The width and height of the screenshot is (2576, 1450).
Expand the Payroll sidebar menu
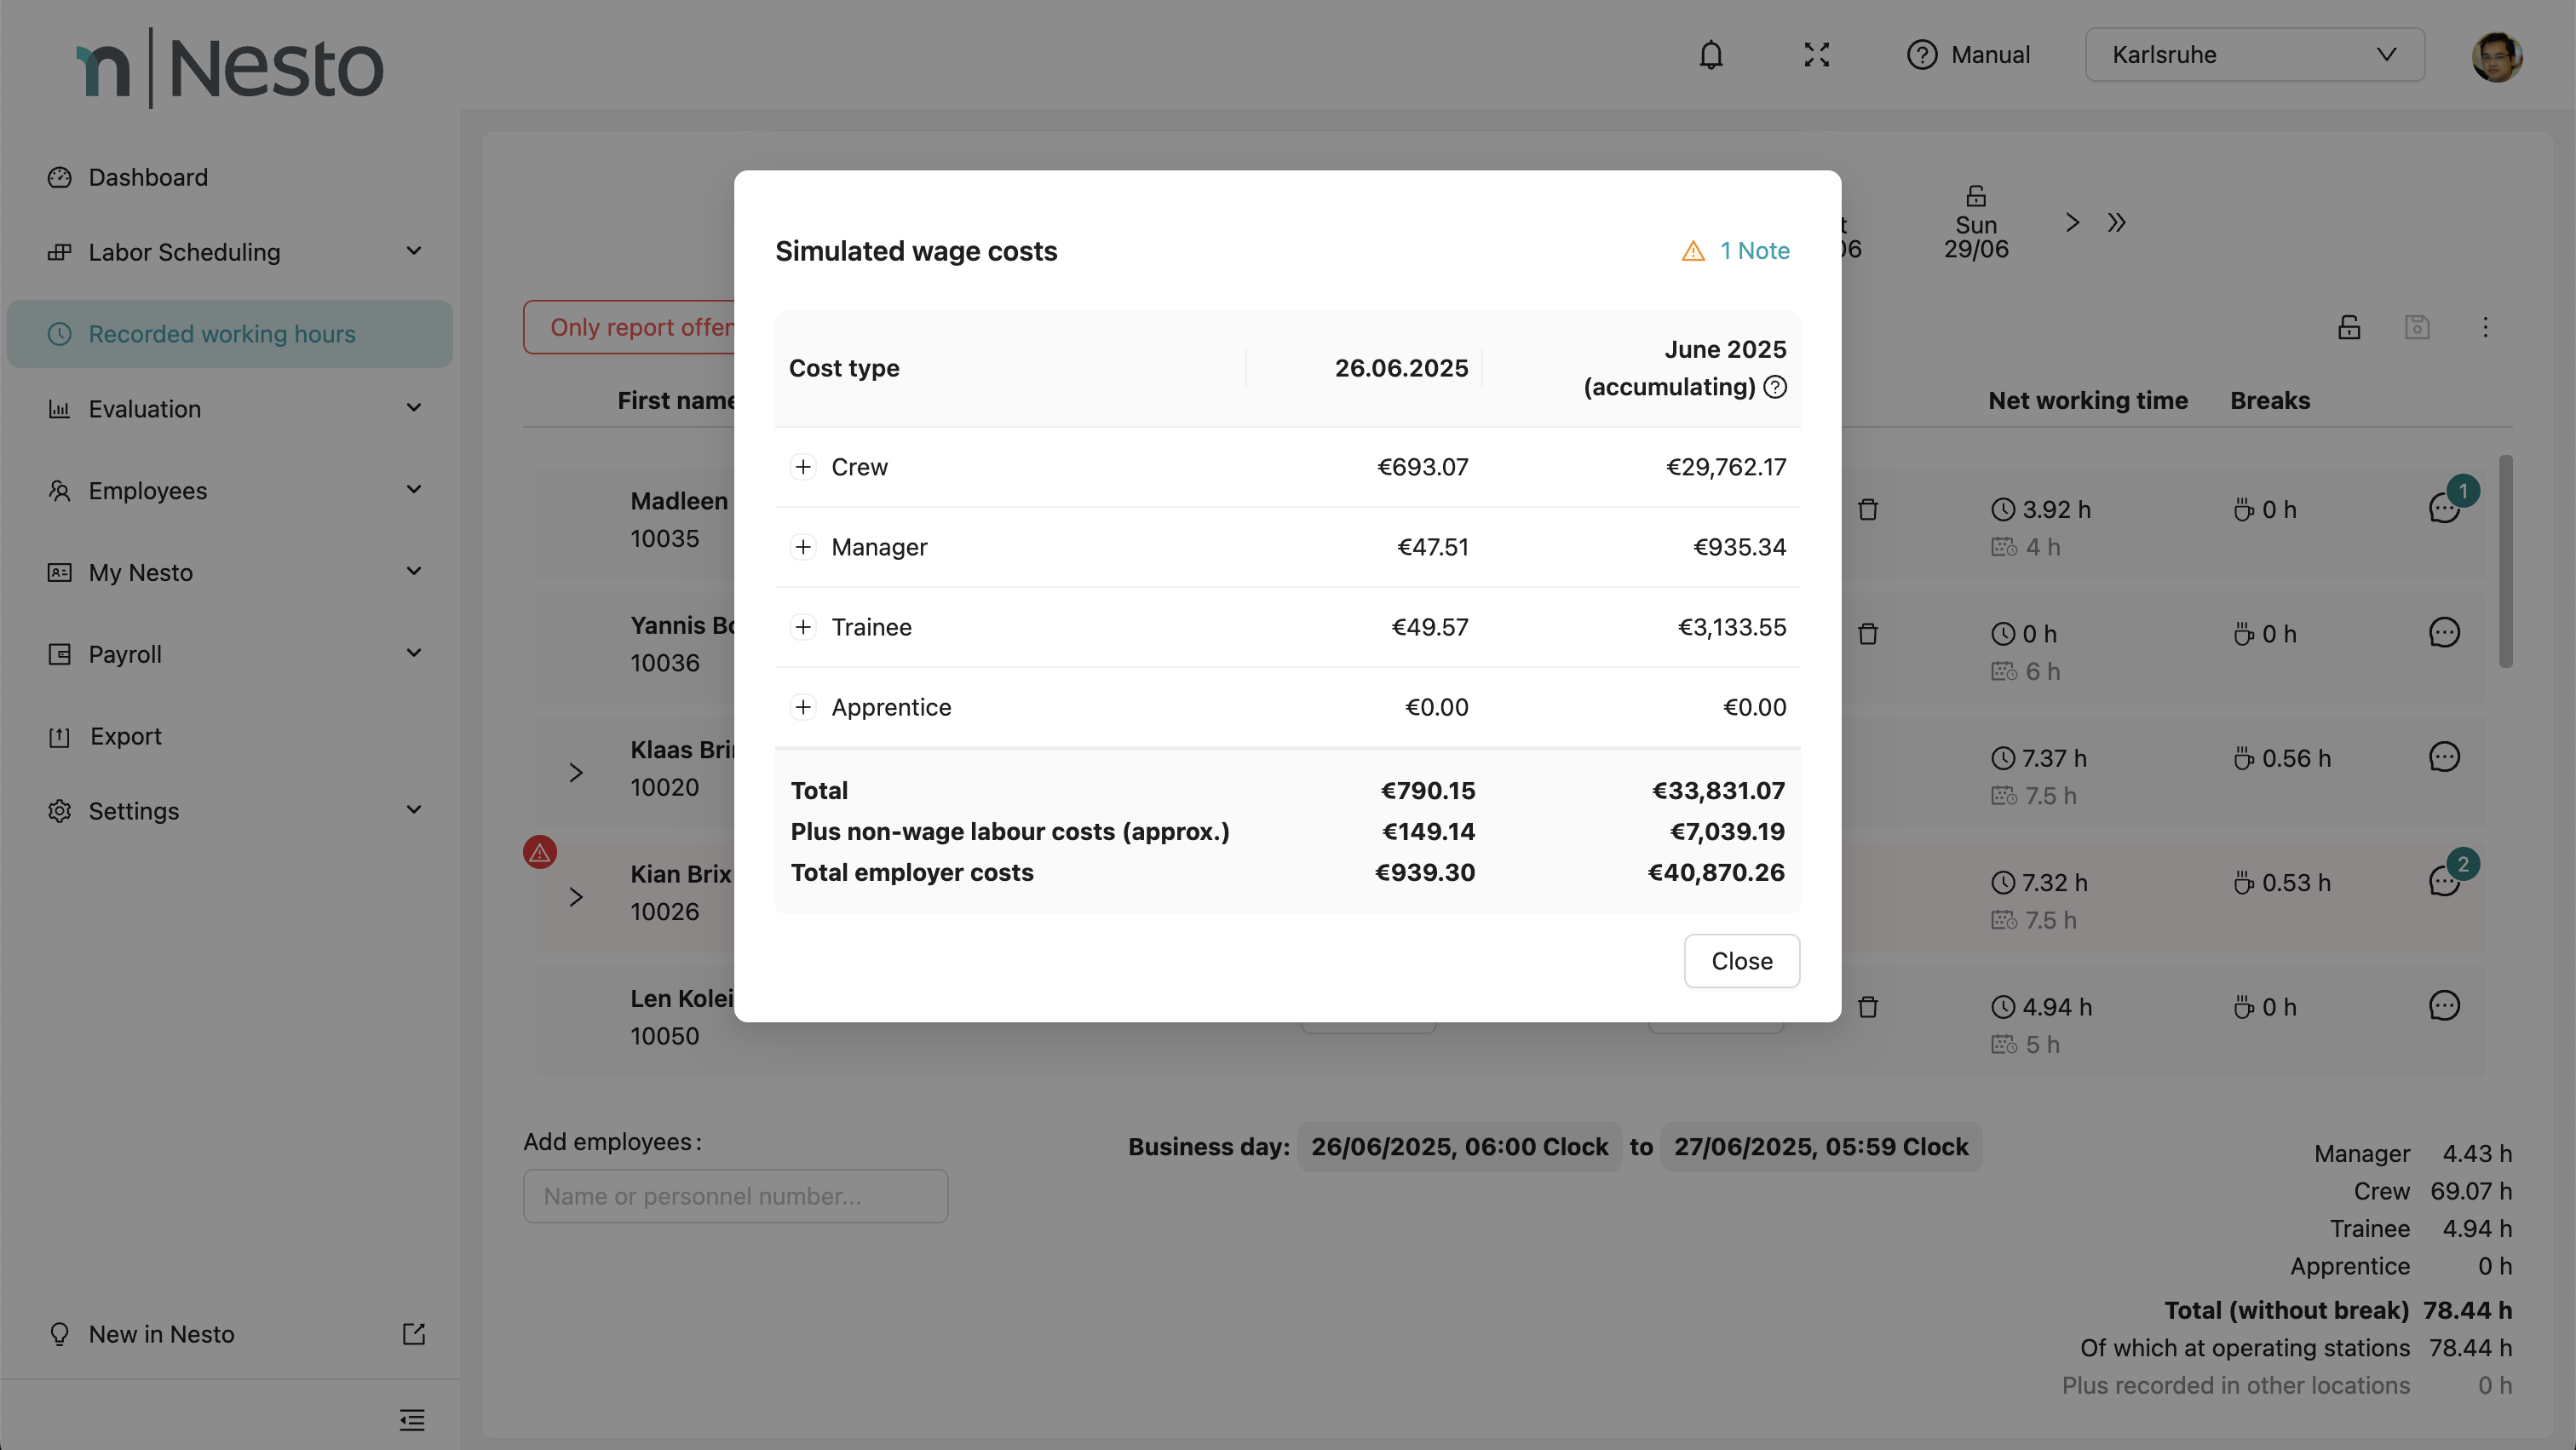[x=230, y=654]
